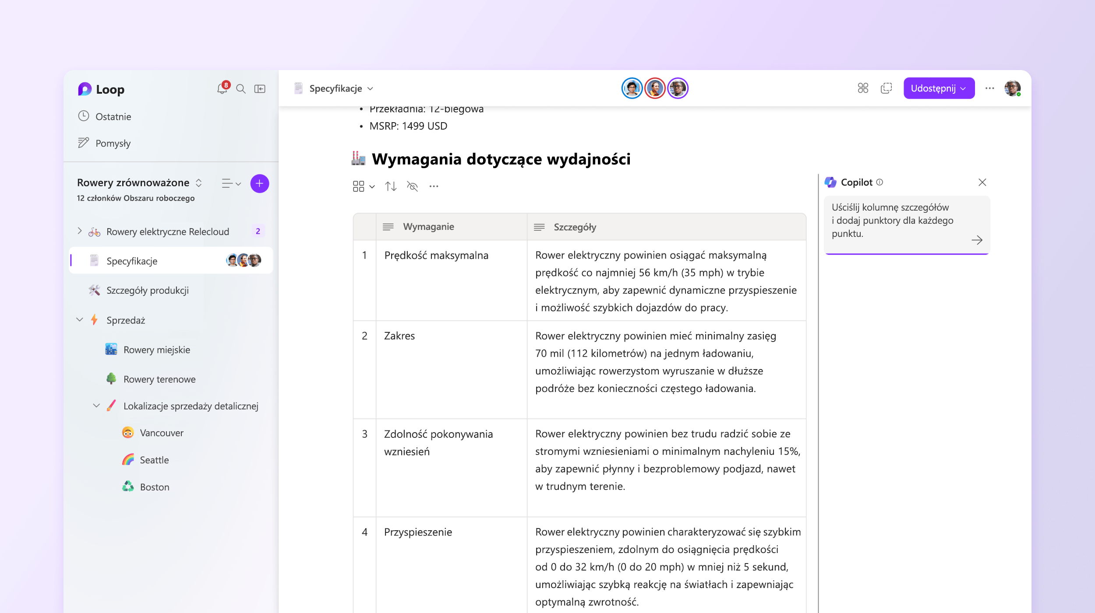Click the Udostępnij share button
The image size is (1095, 613).
(939, 88)
